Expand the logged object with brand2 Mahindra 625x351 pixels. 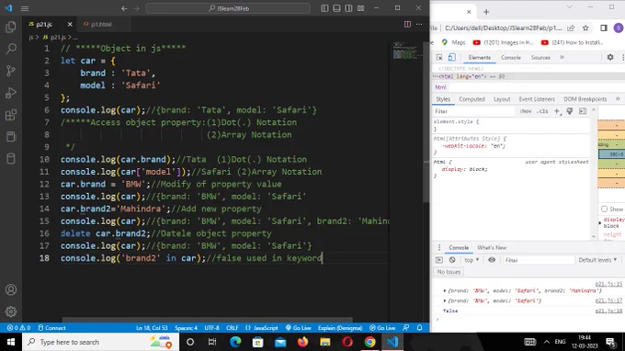(x=445, y=290)
